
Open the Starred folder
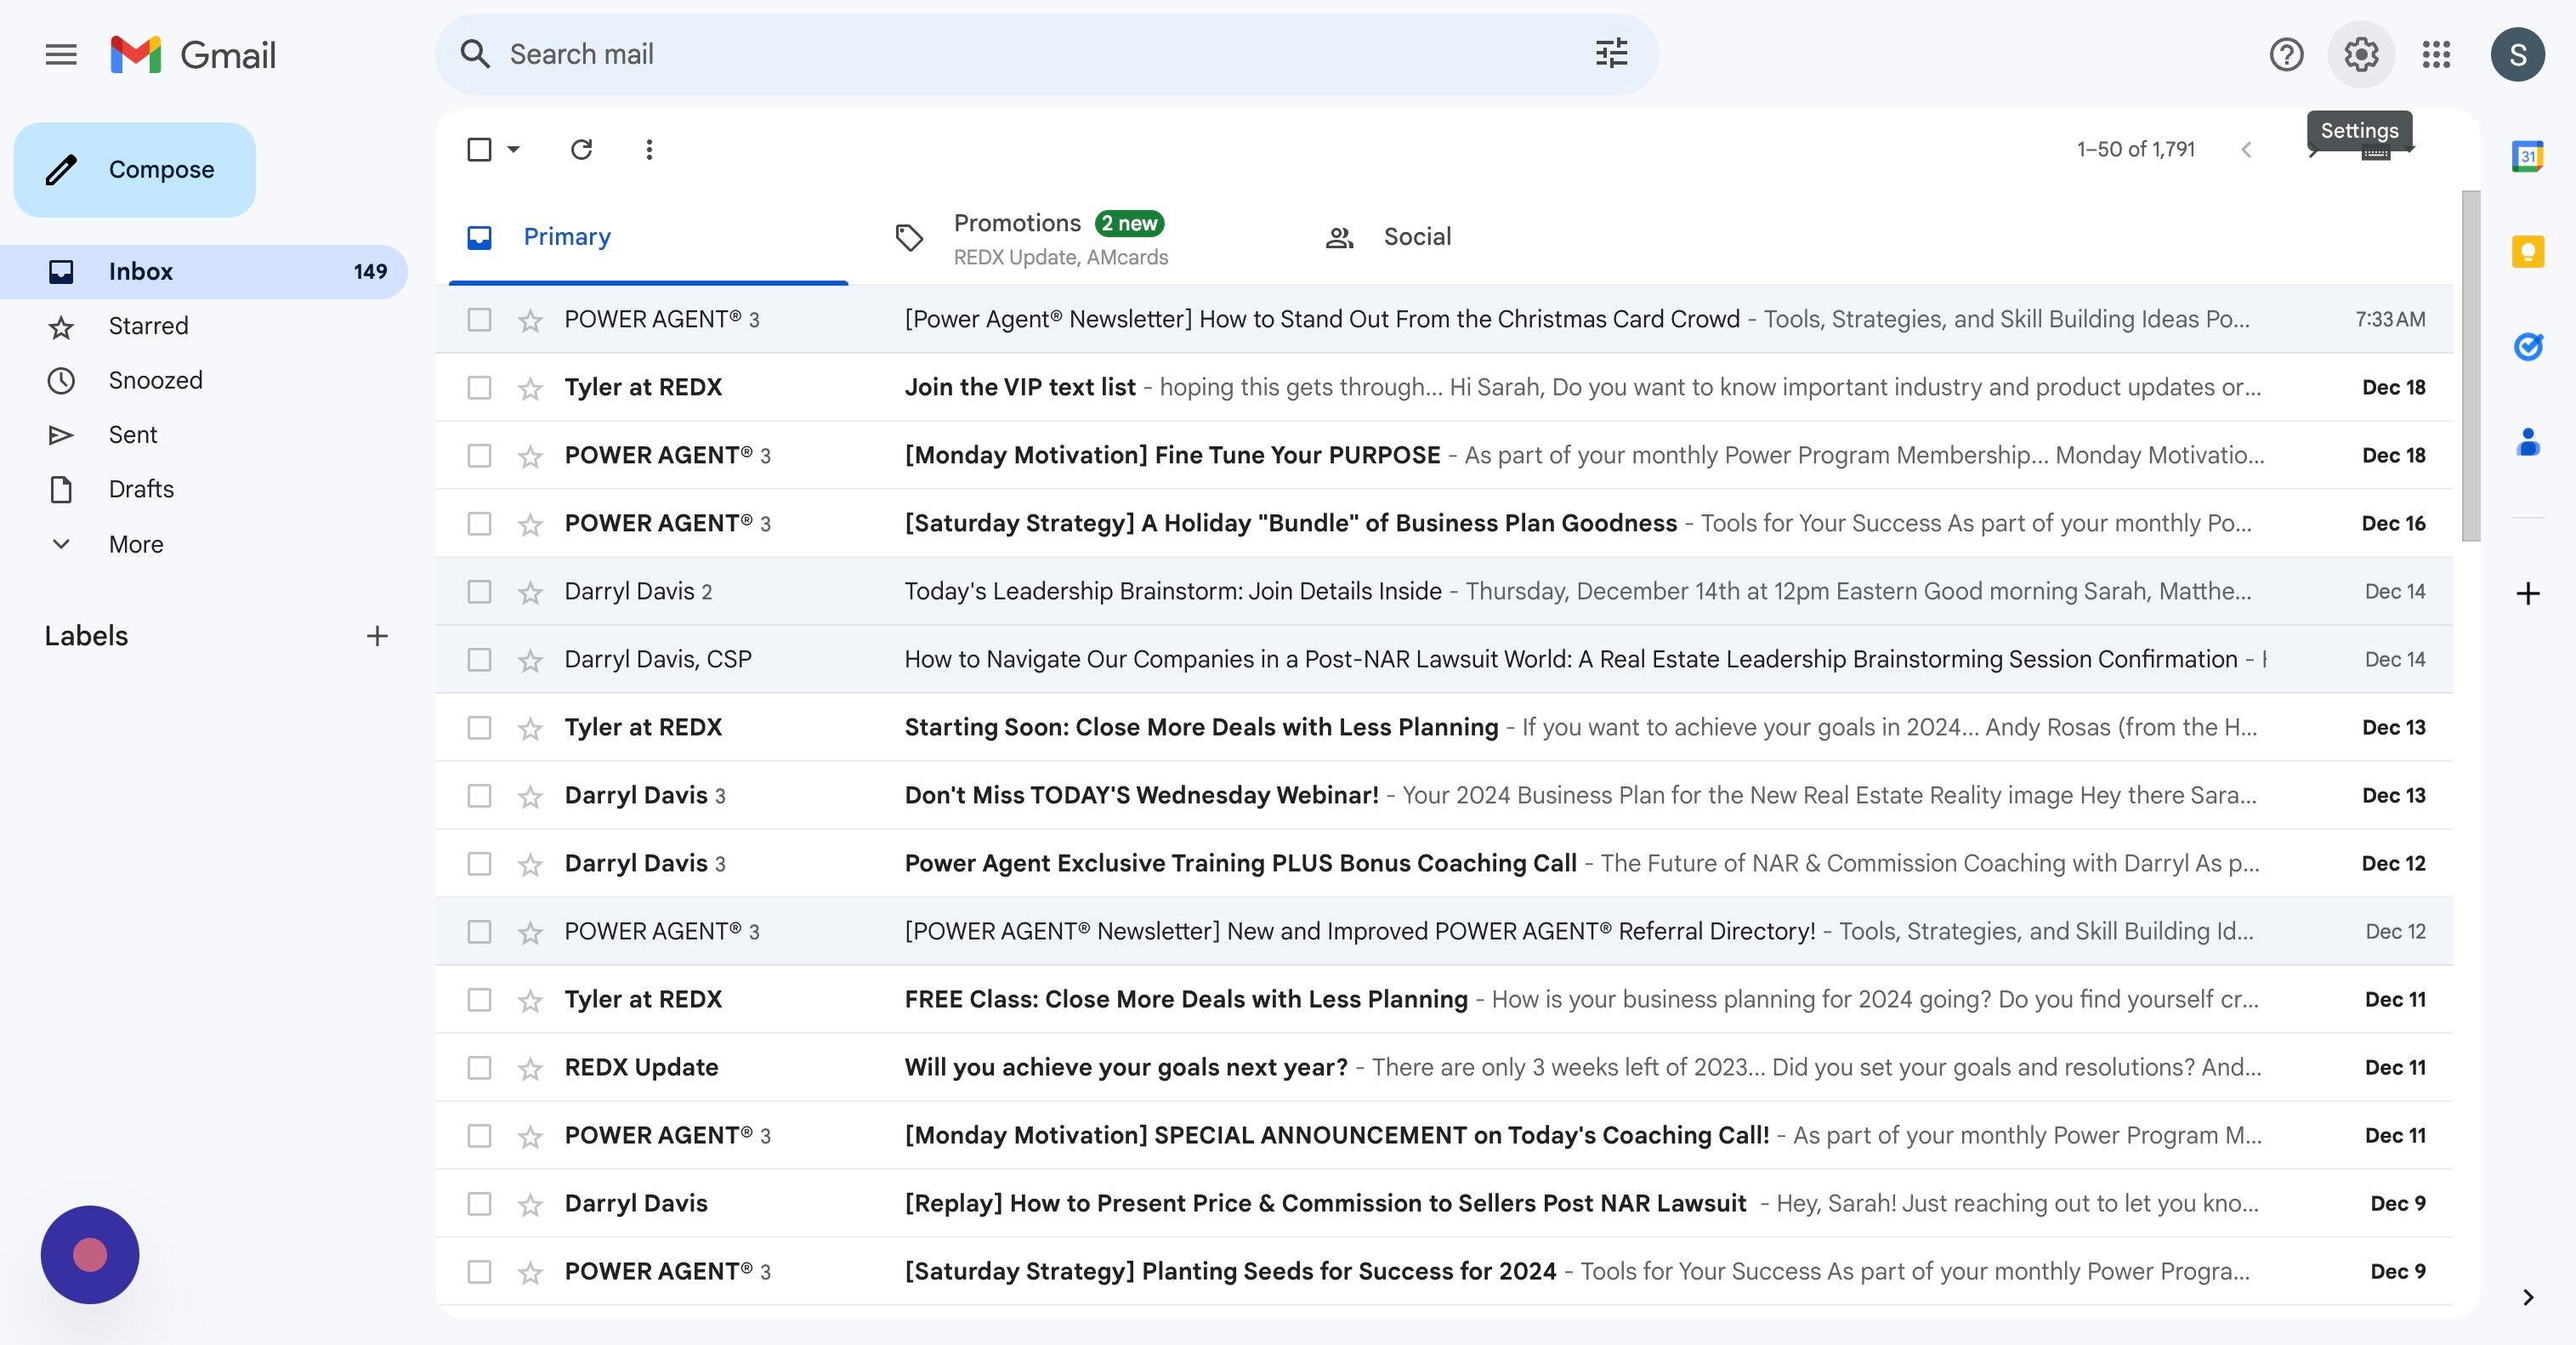(x=148, y=326)
